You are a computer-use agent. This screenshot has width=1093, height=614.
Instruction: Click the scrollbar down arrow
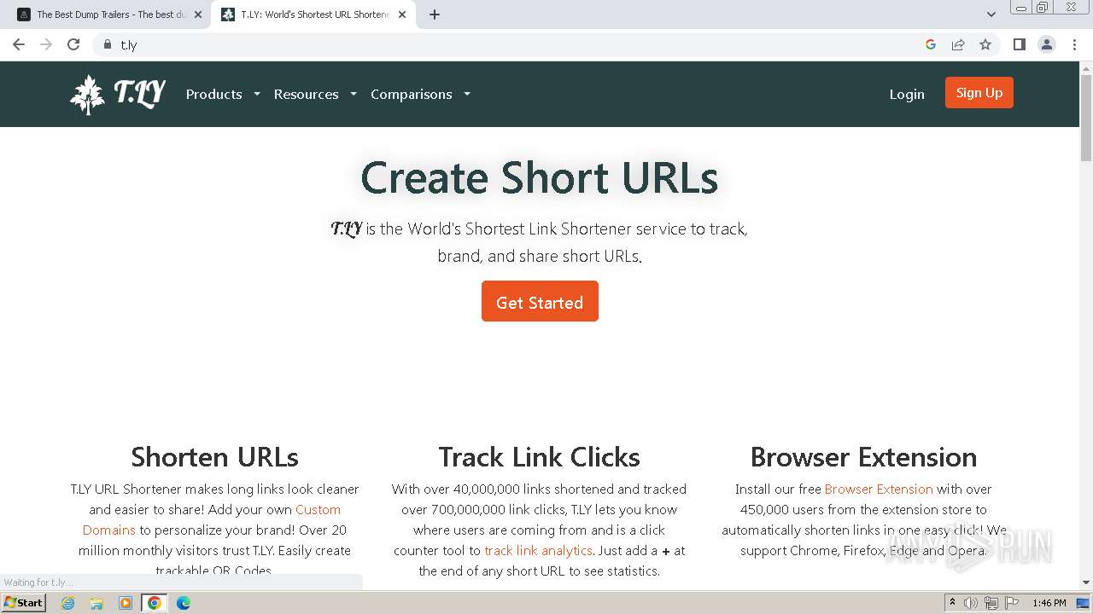(1086, 582)
